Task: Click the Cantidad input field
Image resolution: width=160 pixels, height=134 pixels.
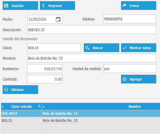Action: (45, 79)
